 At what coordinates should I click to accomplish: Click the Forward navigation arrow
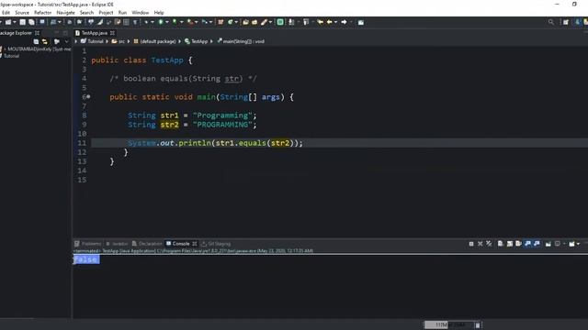[x=344, y=22]
